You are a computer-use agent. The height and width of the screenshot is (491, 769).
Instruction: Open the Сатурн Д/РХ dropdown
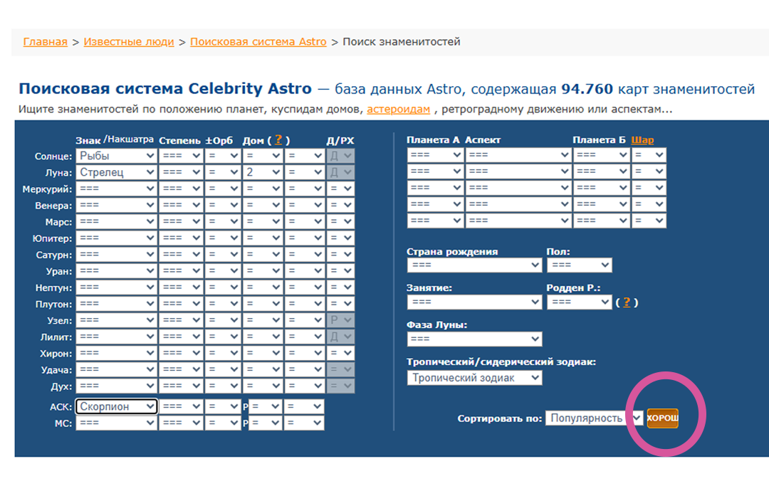[x=340, y=254]
